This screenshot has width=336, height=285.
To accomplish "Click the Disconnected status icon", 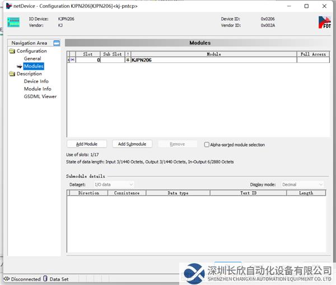I will [x=7, y=279].
